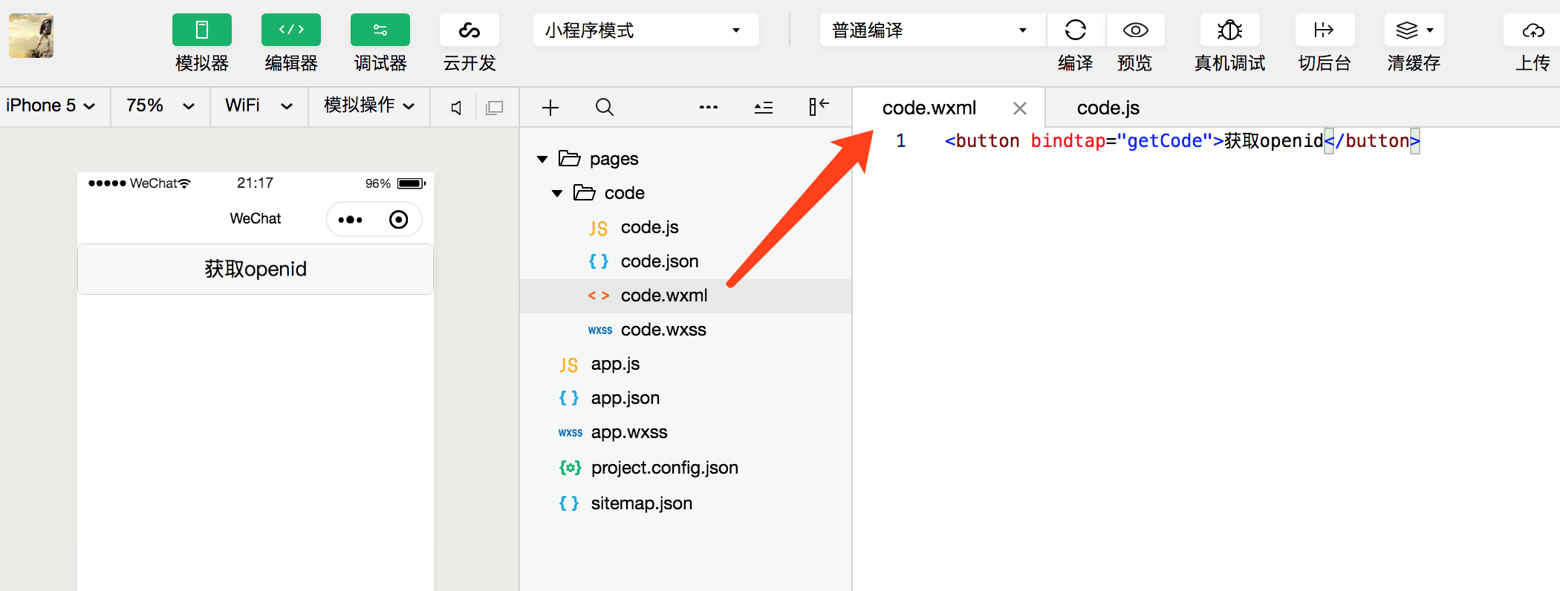
Task: Open cloud development (云开发) console
Action: click(469, 30)
